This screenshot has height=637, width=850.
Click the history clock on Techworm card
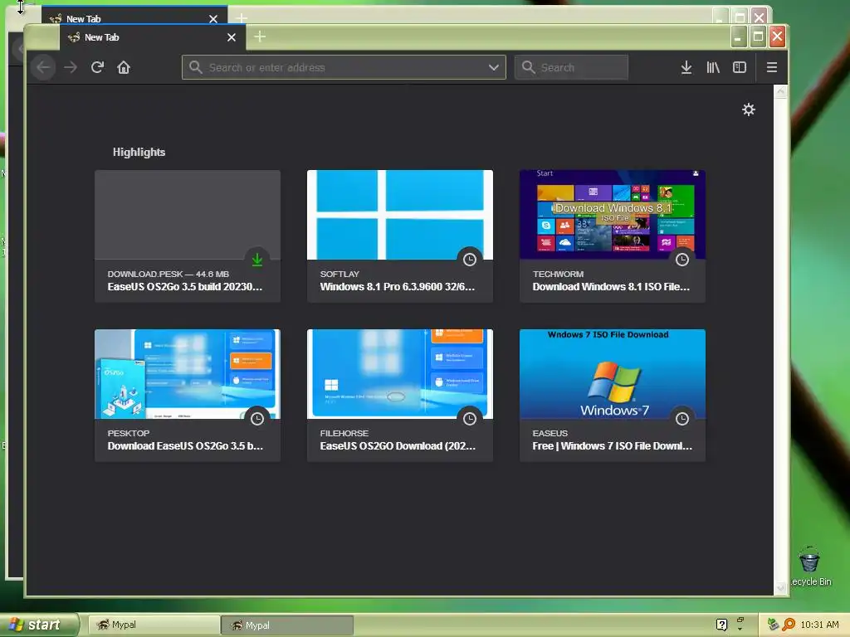(x=682, y=260)
